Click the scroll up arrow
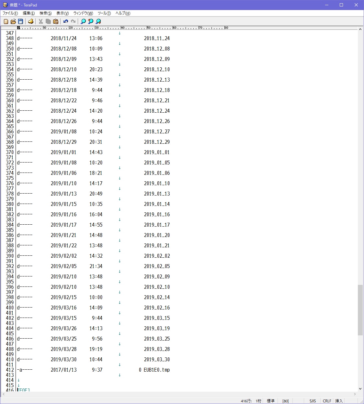Image resolution: width=364 pixels, height=404 pixels. (360, 29)
